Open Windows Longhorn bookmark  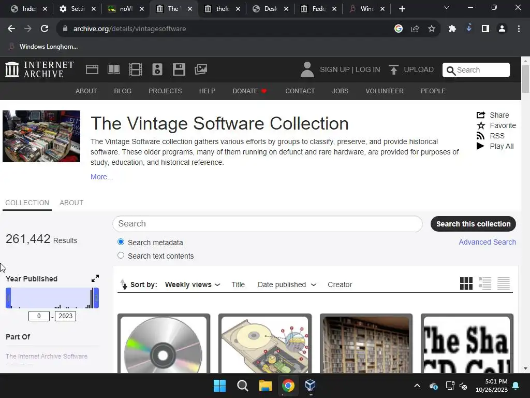point(43,46)
